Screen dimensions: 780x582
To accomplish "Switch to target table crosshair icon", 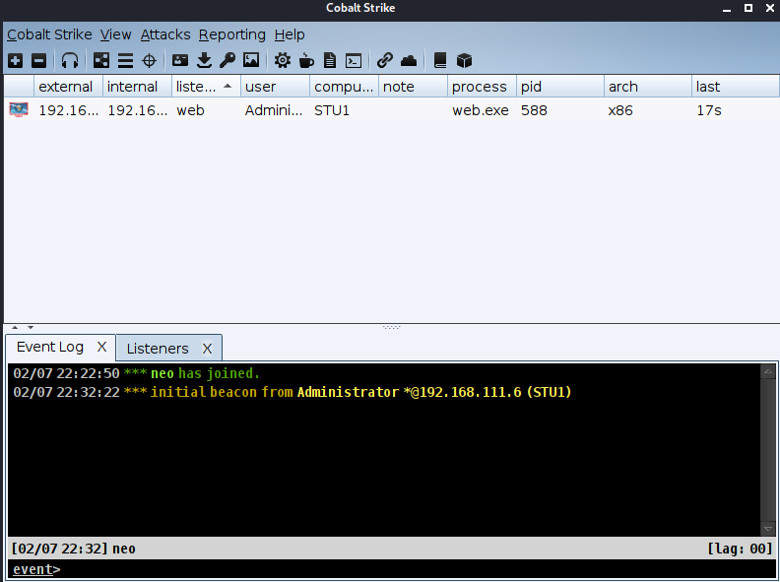I will pos(150,61).
